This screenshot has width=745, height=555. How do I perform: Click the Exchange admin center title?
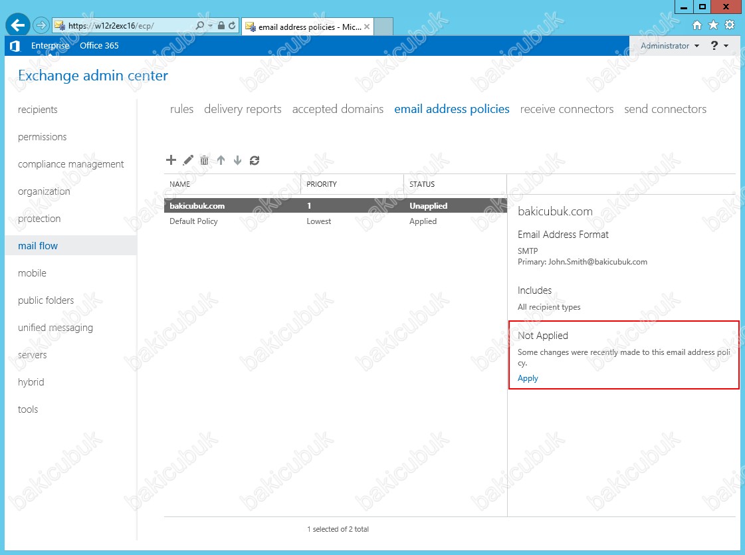93,76
